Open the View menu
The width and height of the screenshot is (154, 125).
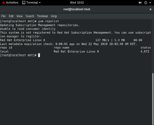[19, 16]
